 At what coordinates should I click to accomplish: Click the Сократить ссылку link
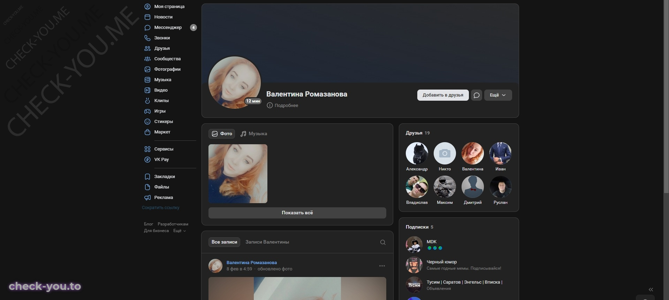160,208
